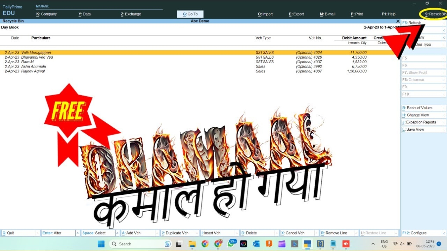447x251 pixels.
Task: Open WhatsApp from the taskbar
Action: point(231,244)
